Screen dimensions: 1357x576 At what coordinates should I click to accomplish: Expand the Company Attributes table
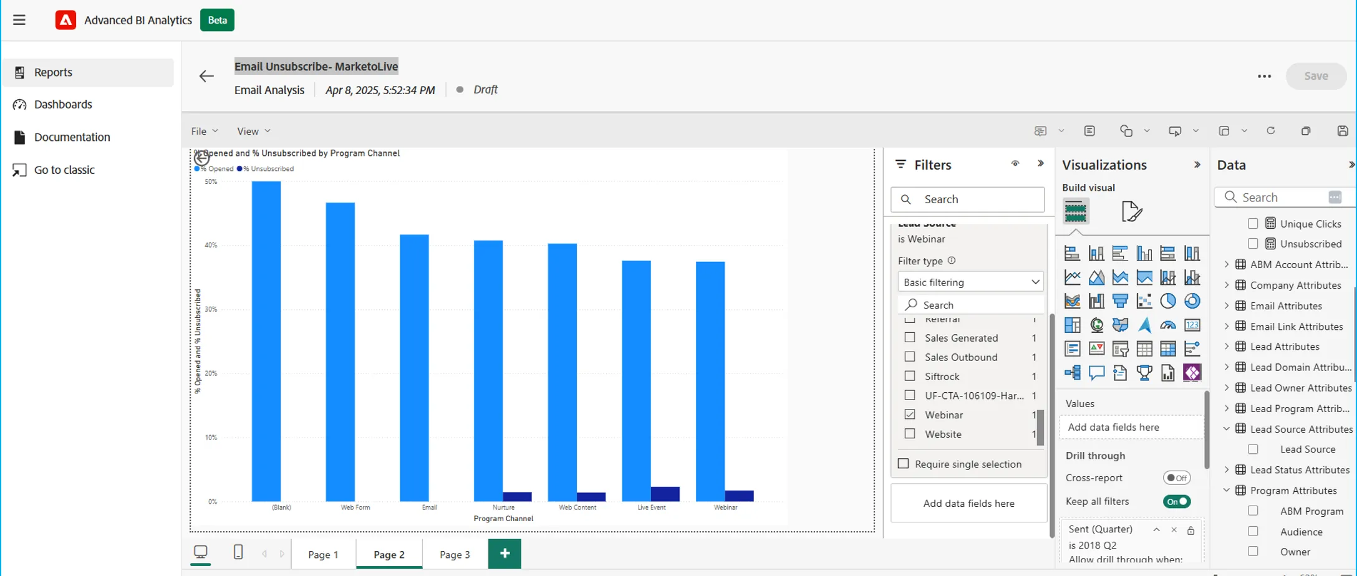(x=1227, y=285)
